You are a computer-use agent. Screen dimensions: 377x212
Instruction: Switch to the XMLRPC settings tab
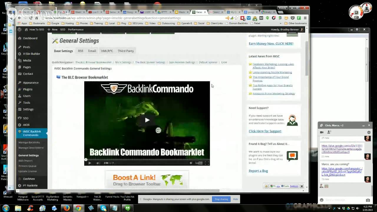click(107, 51)
